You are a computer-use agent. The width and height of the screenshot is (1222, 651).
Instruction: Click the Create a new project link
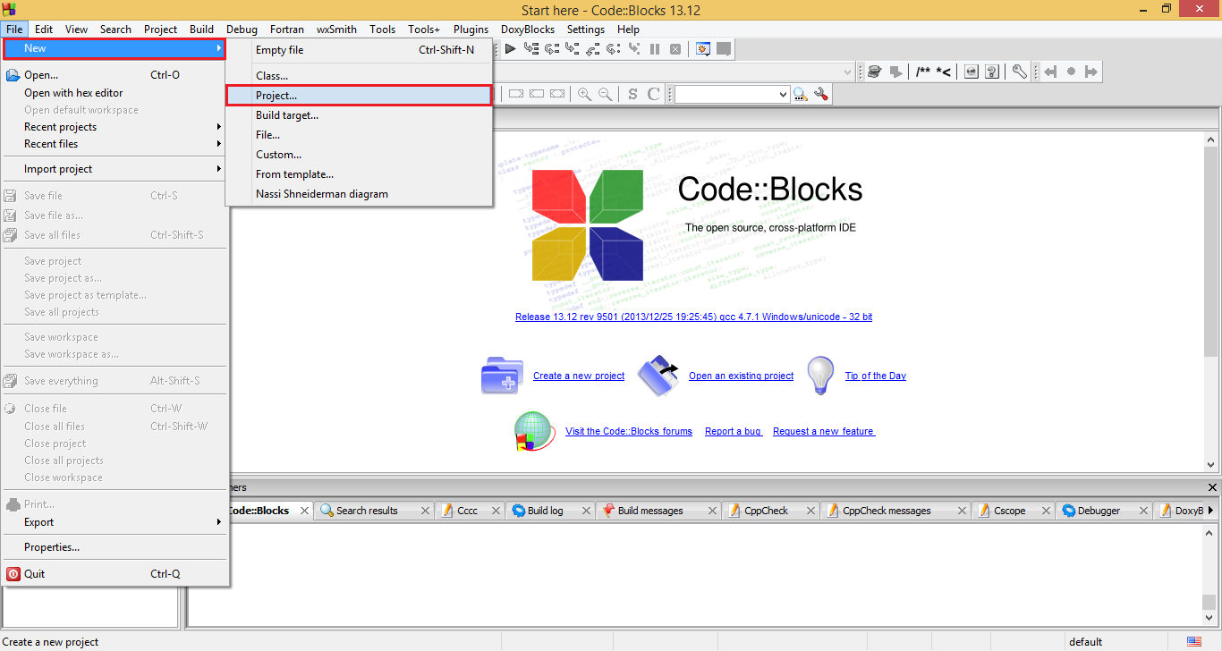pos(579,376)
